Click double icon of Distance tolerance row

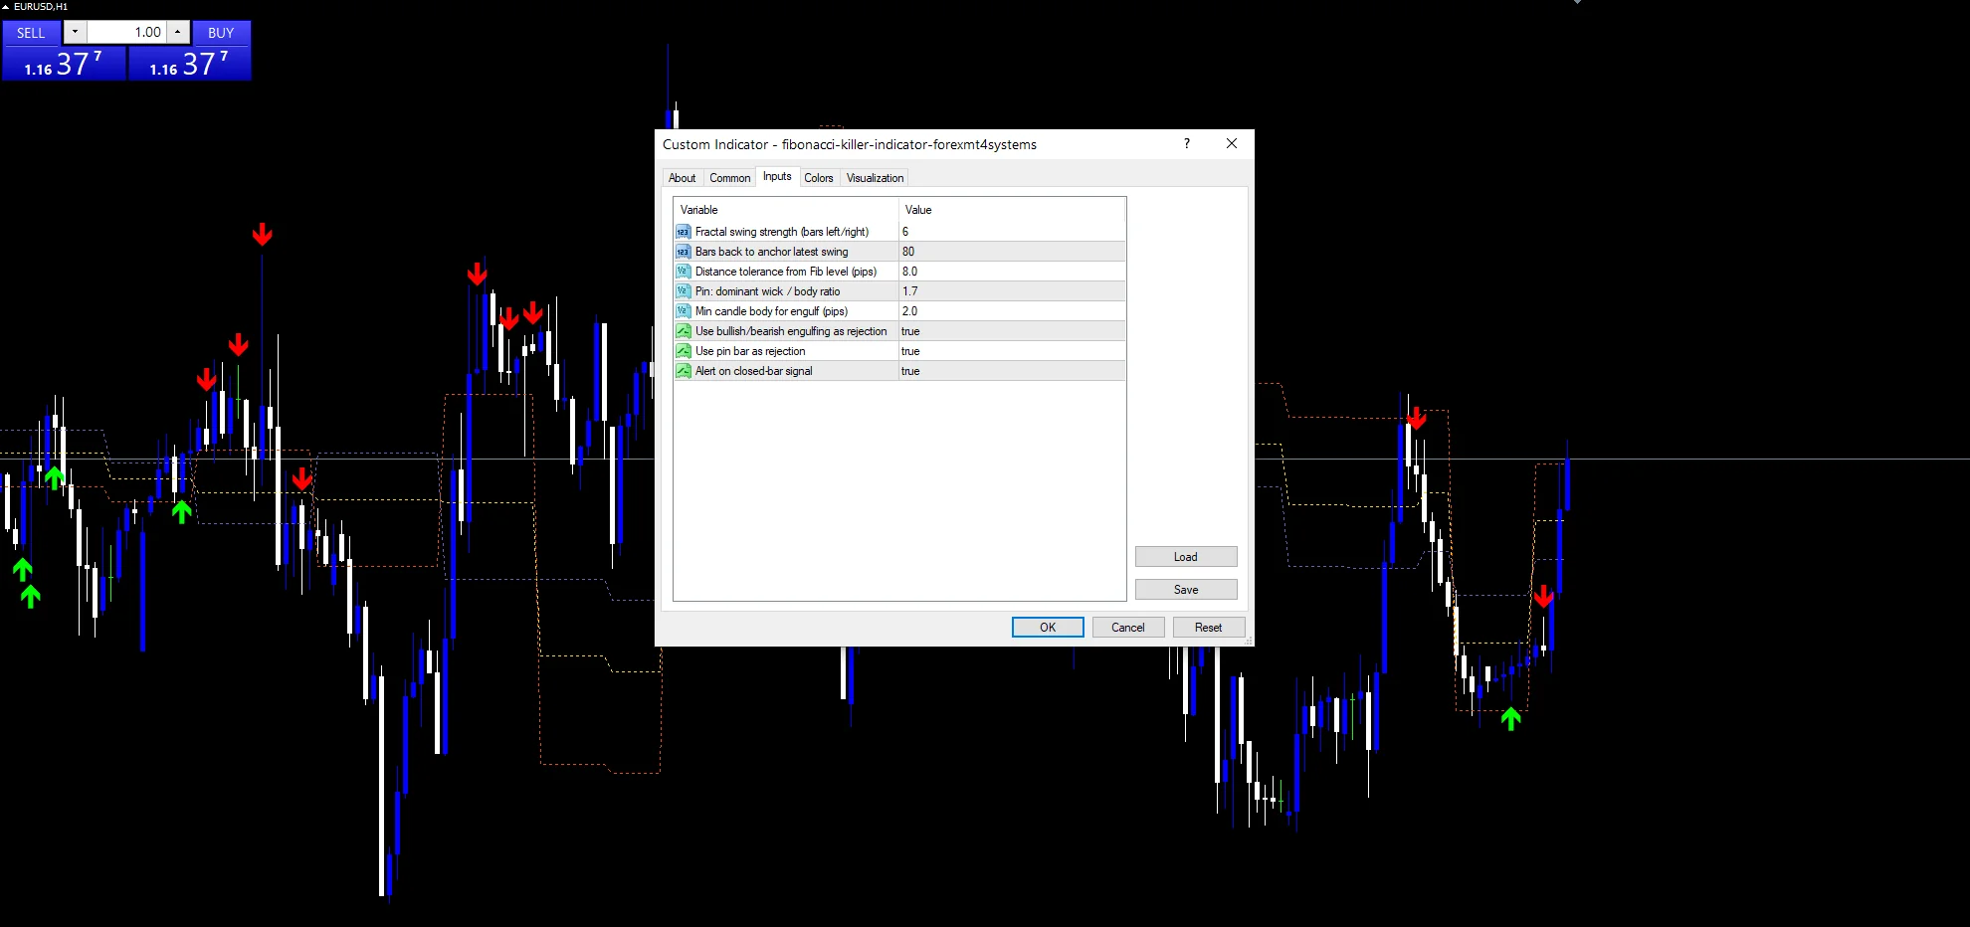(684, 272)
